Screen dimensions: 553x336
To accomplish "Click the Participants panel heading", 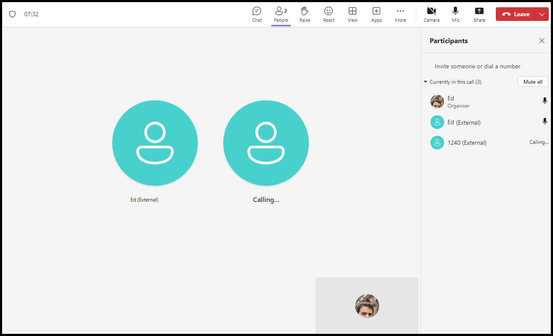I will (448, 41).
